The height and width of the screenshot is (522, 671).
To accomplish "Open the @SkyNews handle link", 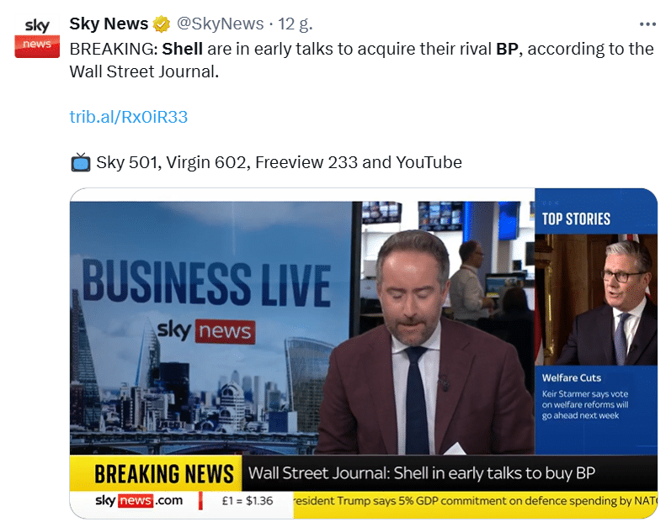I will click(221, 24).
